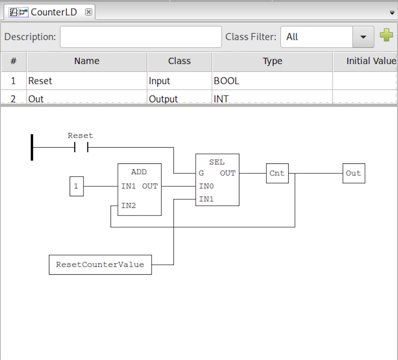
Task: Click the green plus add variable icon
Action: pyautogui.click(x=386, y=35)
